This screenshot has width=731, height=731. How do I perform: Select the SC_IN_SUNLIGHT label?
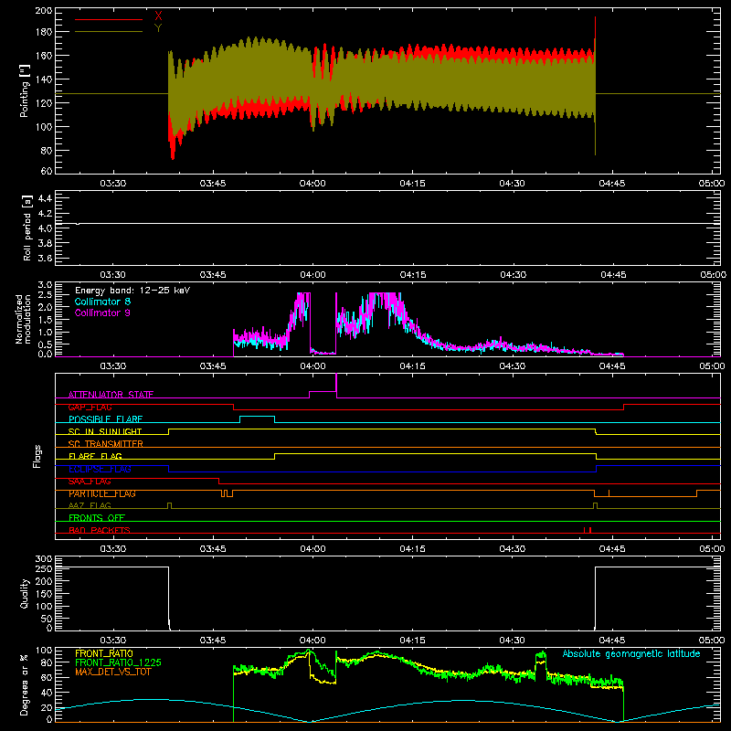[x=105, y=431]
